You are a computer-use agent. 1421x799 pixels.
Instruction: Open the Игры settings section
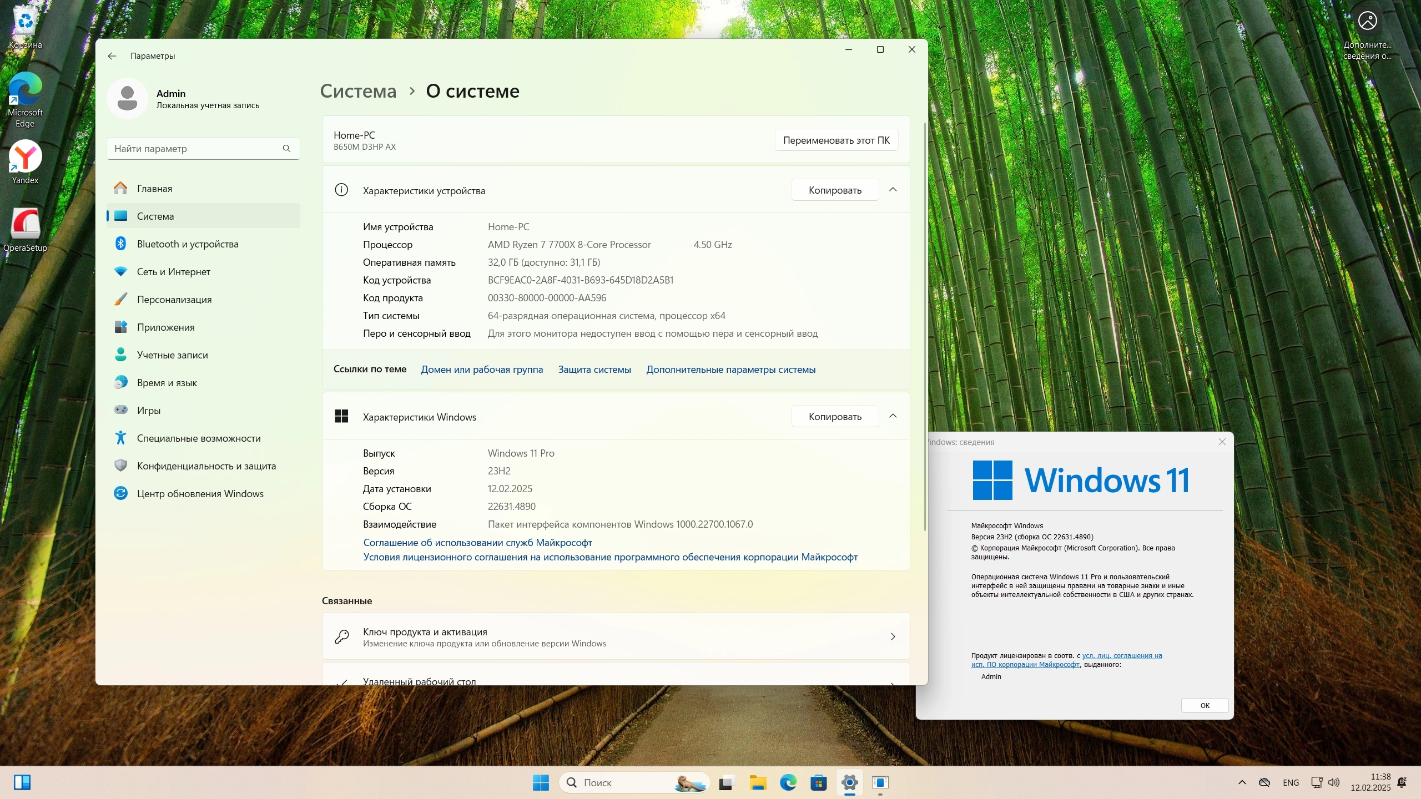(148, 411)
